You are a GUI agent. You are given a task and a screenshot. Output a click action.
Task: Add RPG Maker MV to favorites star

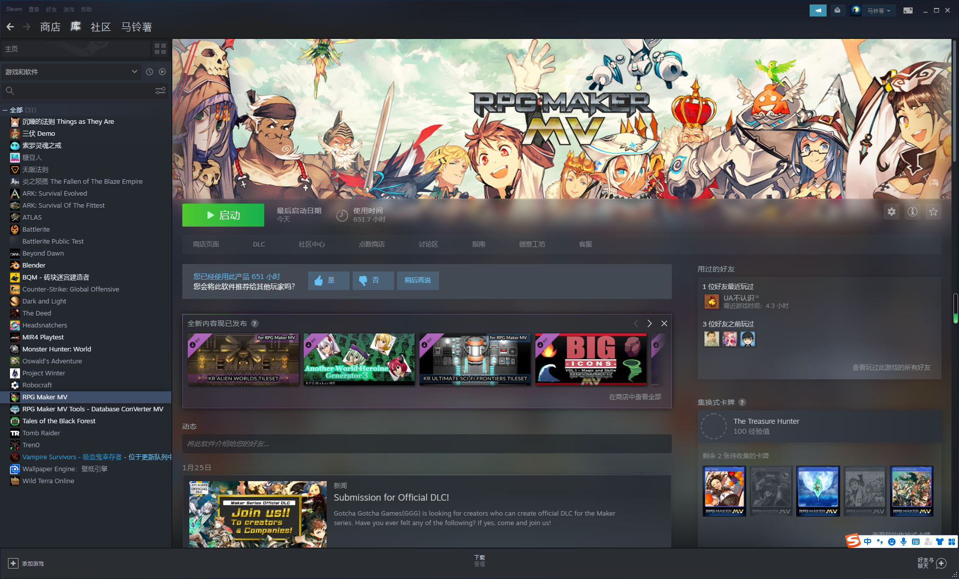(933, 212)
